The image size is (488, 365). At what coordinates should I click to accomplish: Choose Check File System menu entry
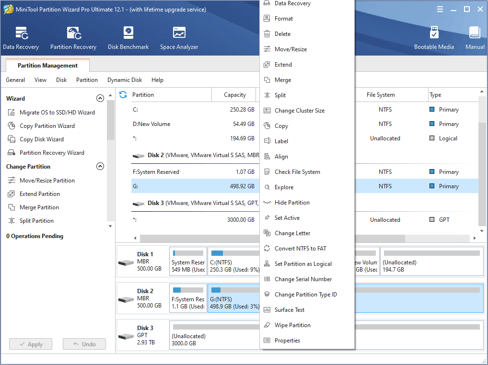307,171
